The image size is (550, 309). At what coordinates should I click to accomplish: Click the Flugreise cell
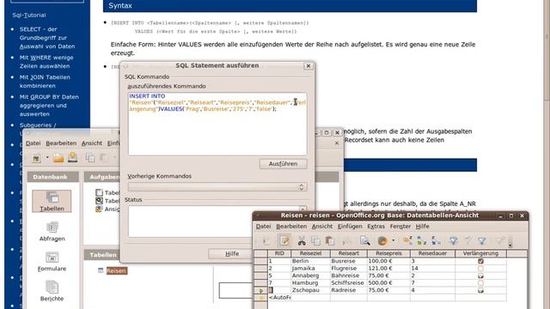[349, 269]
